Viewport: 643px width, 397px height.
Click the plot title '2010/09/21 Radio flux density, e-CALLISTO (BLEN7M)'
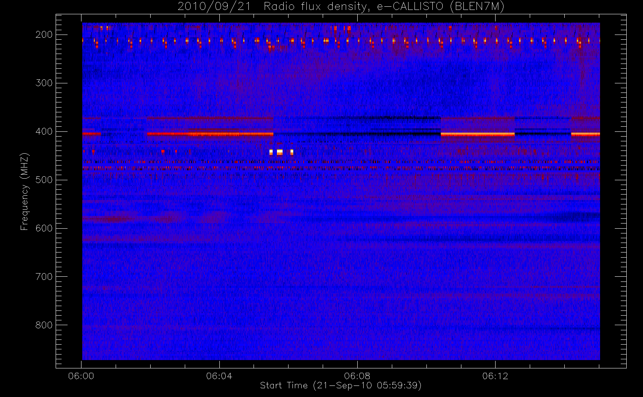(341, 7)
